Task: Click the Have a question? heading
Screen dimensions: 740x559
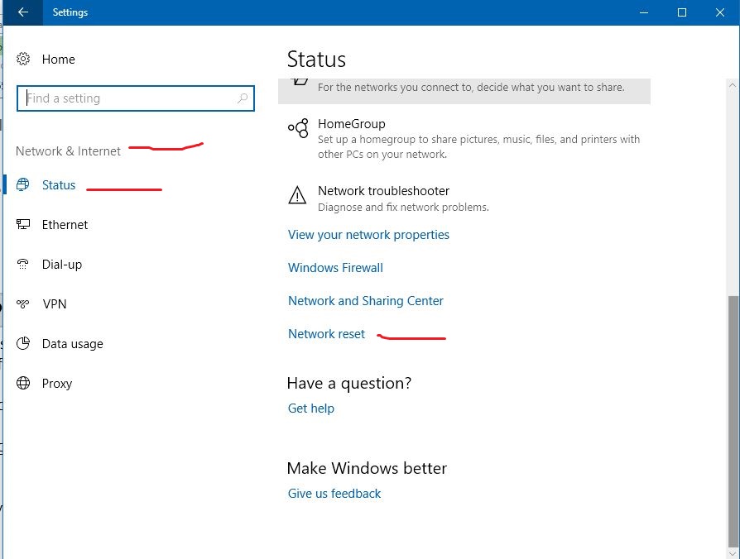Action: click(349, 383)
